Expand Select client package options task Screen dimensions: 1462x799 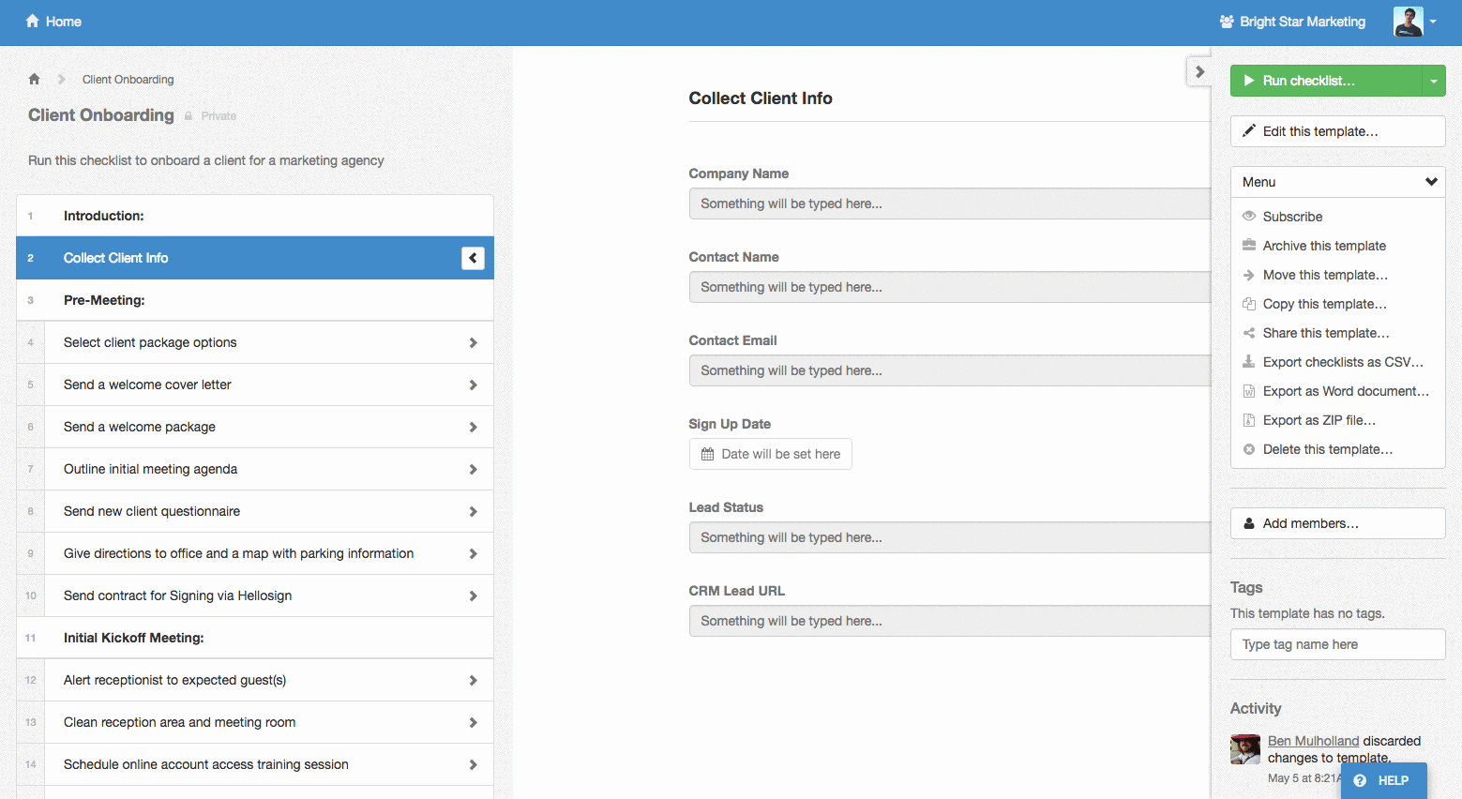coord(473,342)
